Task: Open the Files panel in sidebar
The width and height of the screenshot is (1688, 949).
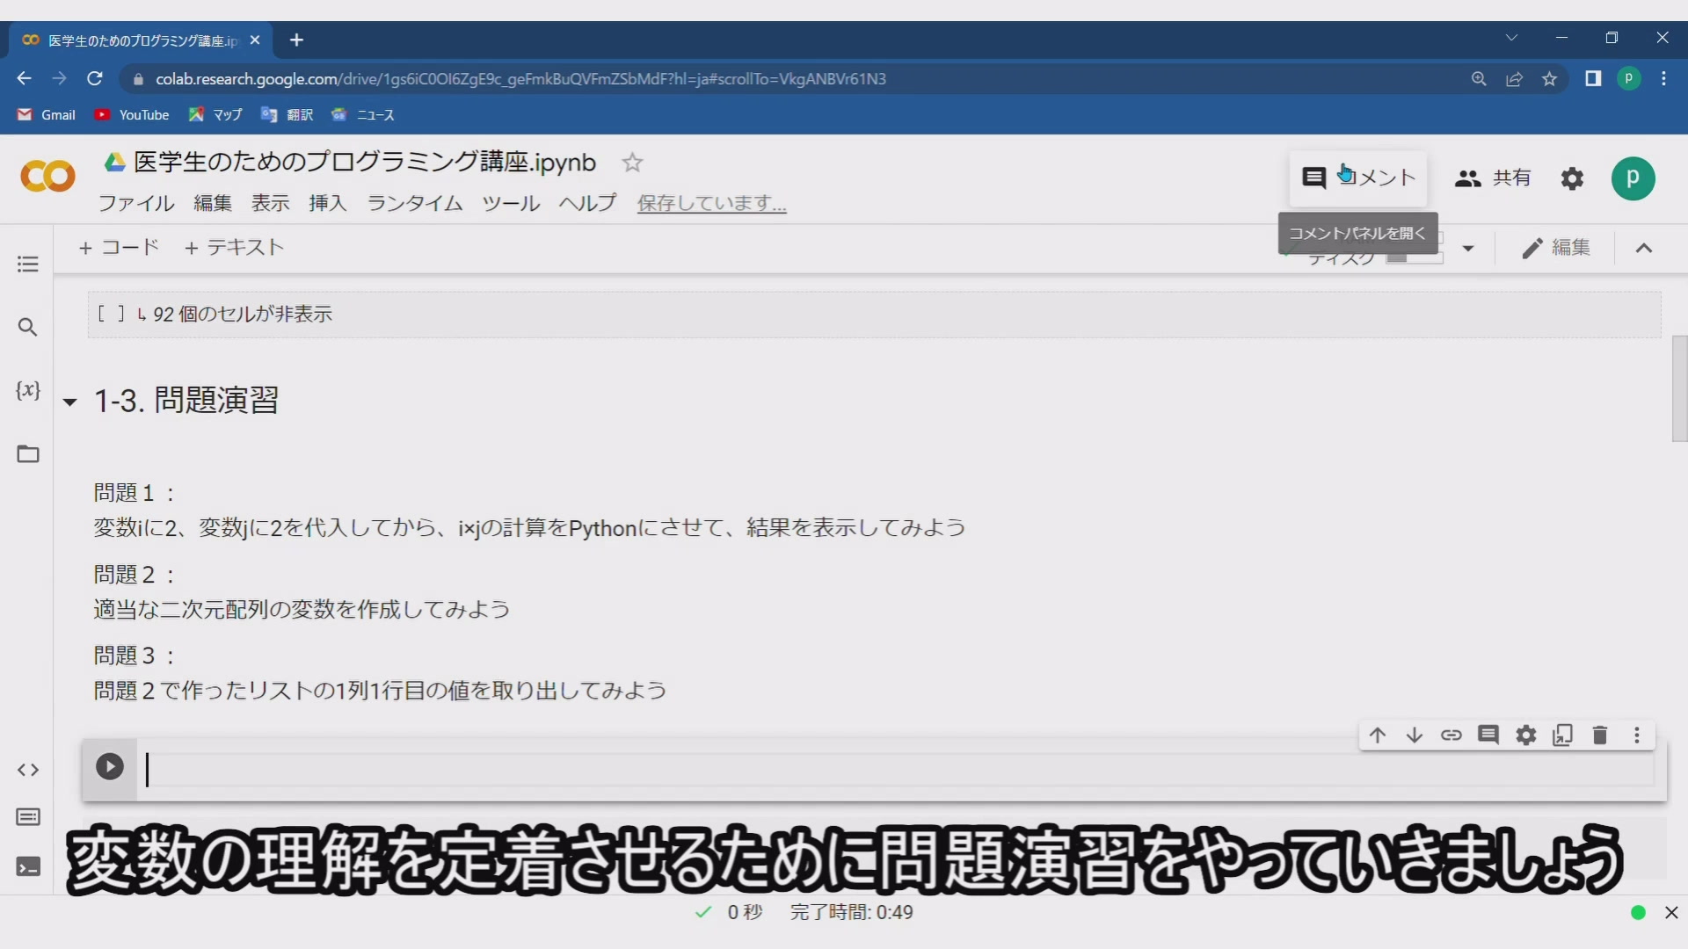Action: (28, 453)
